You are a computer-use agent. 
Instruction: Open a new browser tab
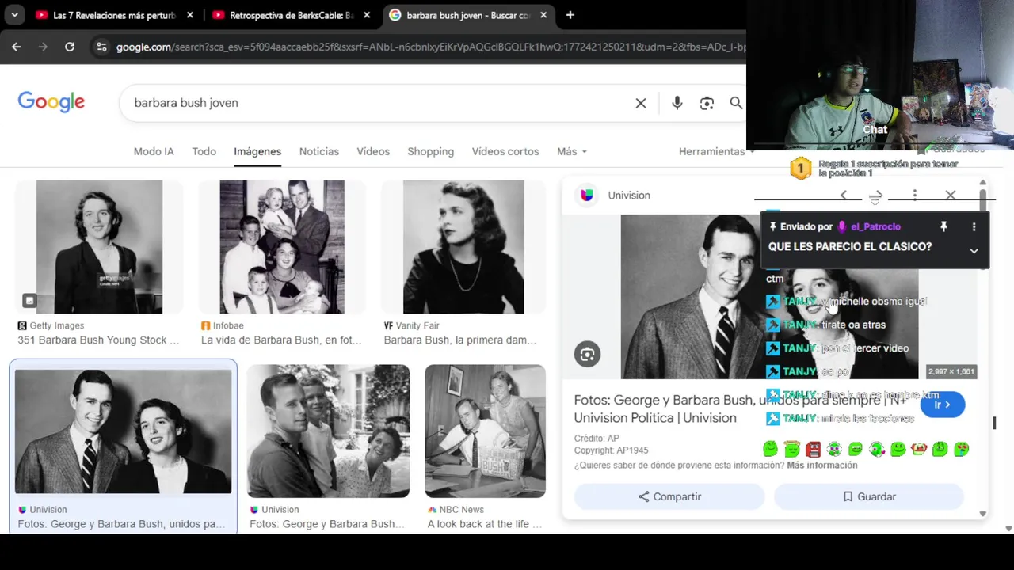pos(570,15)
